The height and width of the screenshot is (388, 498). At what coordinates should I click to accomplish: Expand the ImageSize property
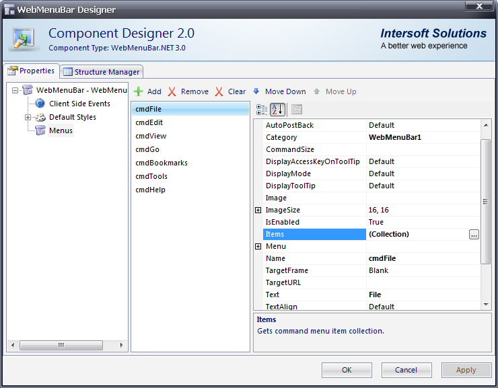pyautogui.click(x=258, y=210)
